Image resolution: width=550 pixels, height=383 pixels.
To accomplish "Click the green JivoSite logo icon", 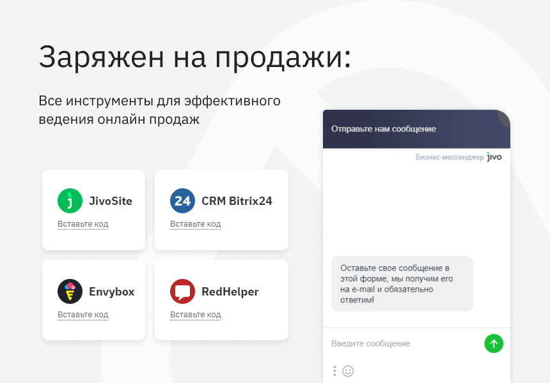I will coord(70,201).
